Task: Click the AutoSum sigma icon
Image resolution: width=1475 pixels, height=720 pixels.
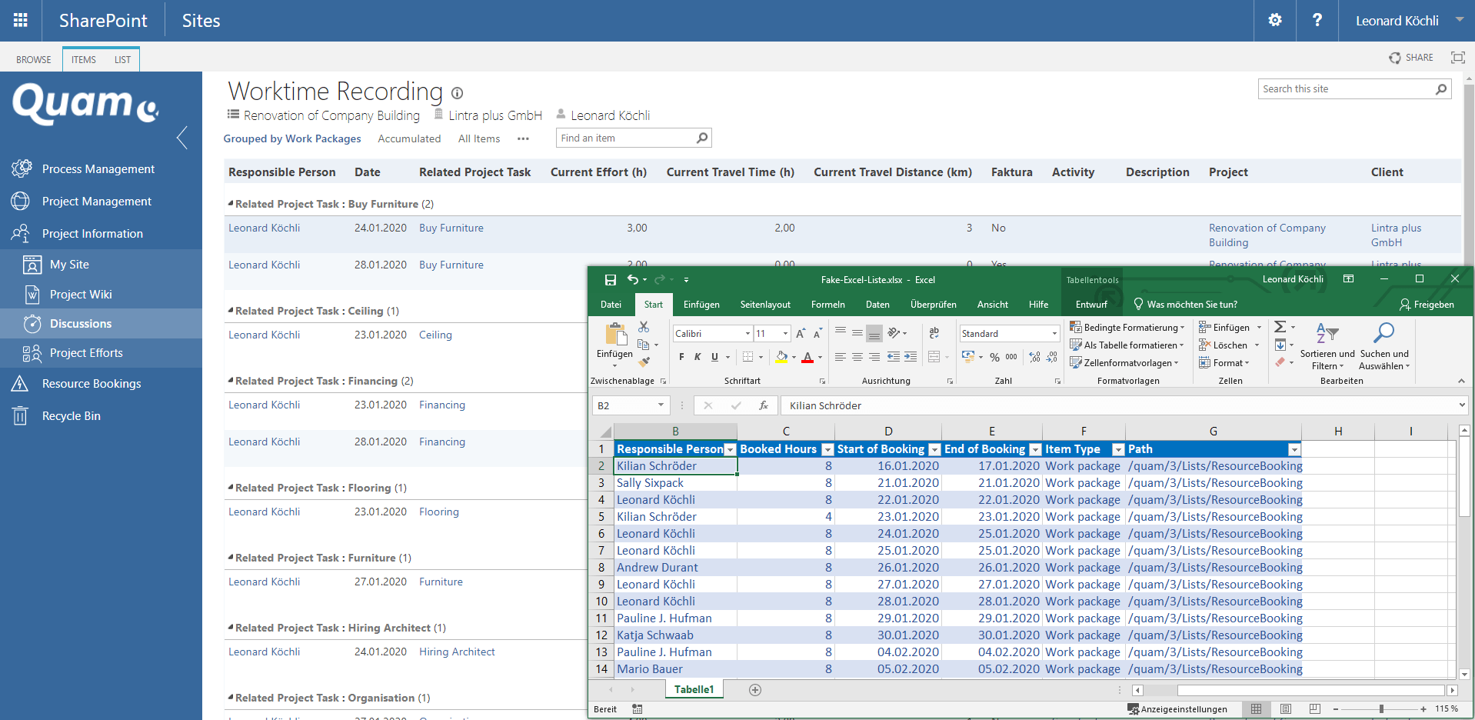Action: pyautogui.click(x=1280, y=327)
